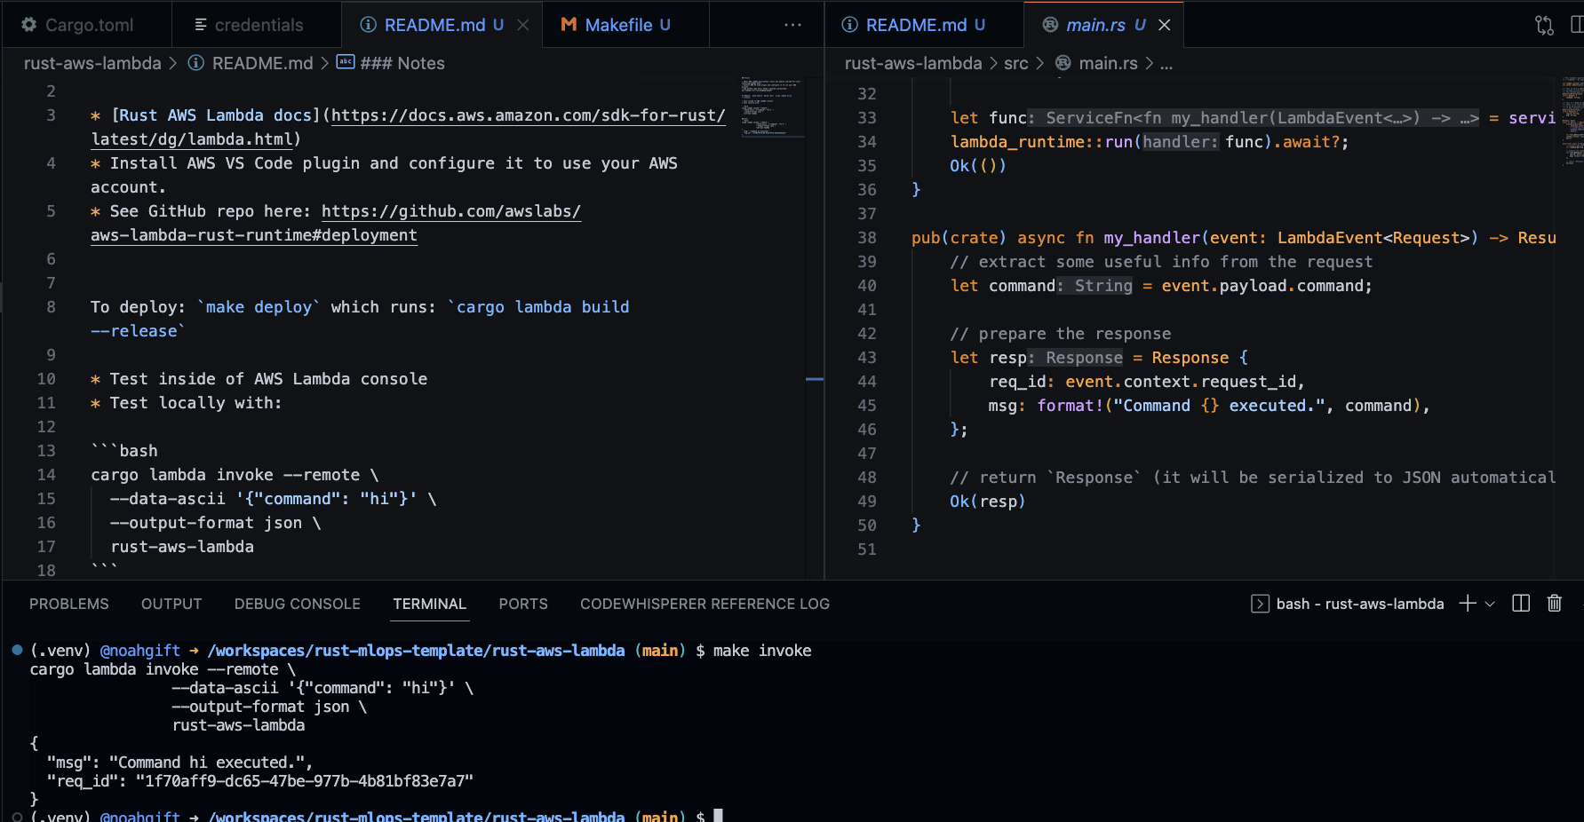Click the terminal prompt input cursor
This screenshot has width=1584, height=822.
click(718, 816)
